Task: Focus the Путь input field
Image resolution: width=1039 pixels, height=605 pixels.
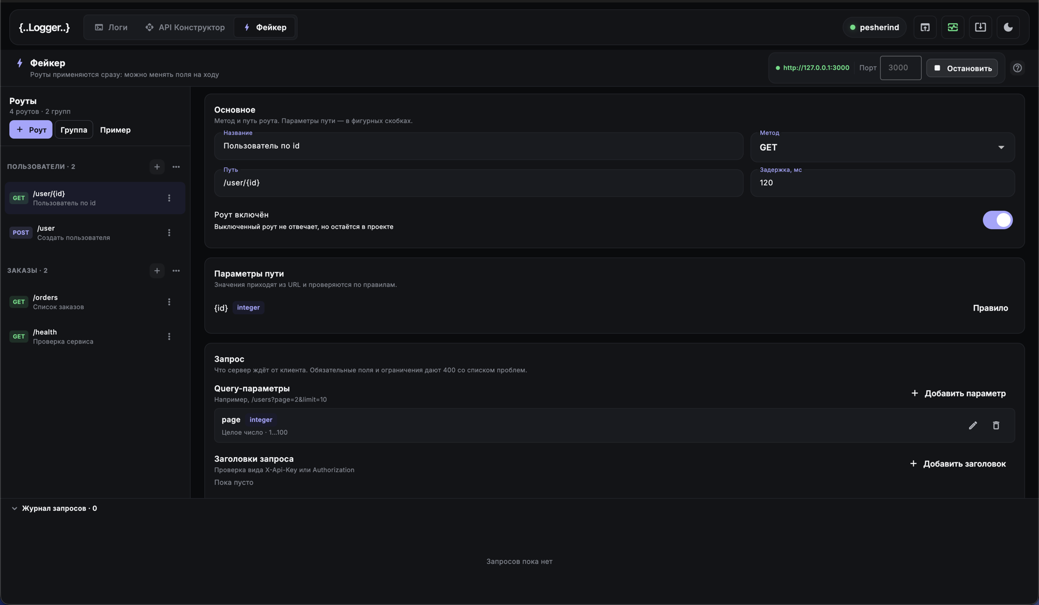Action: pyautogui.click(x=479, y=183)
